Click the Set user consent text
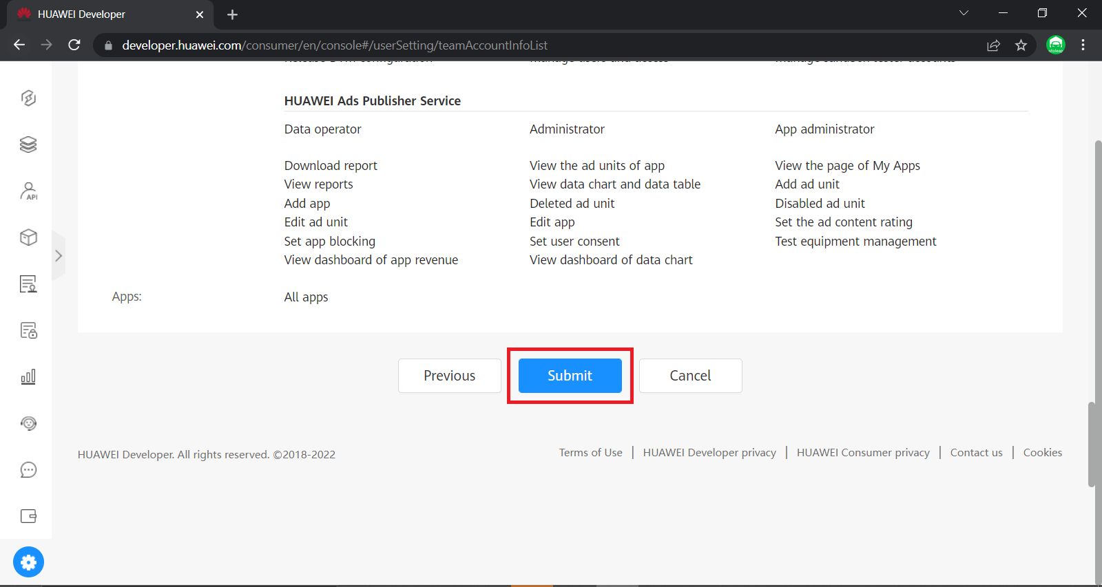1102x587 pixels. pos(574,241)
